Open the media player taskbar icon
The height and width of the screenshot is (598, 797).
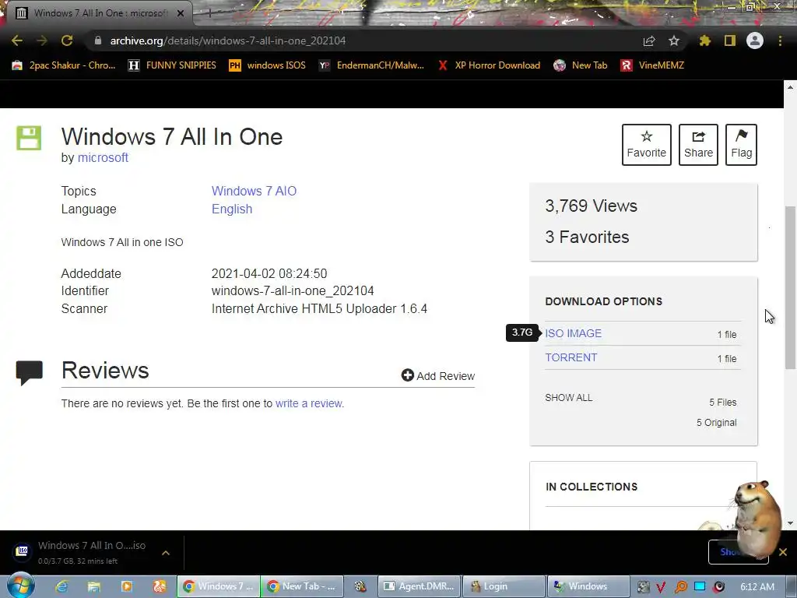(127, 586)
